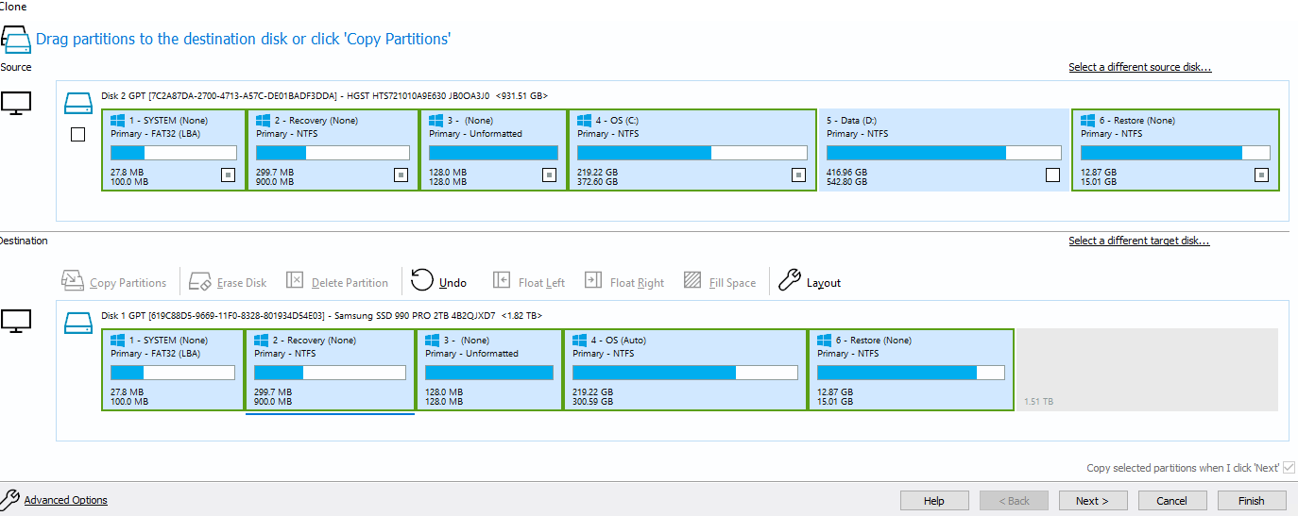Click the Erase Disk eraser icon
The image size is (1298, 516).
[200, 281]
